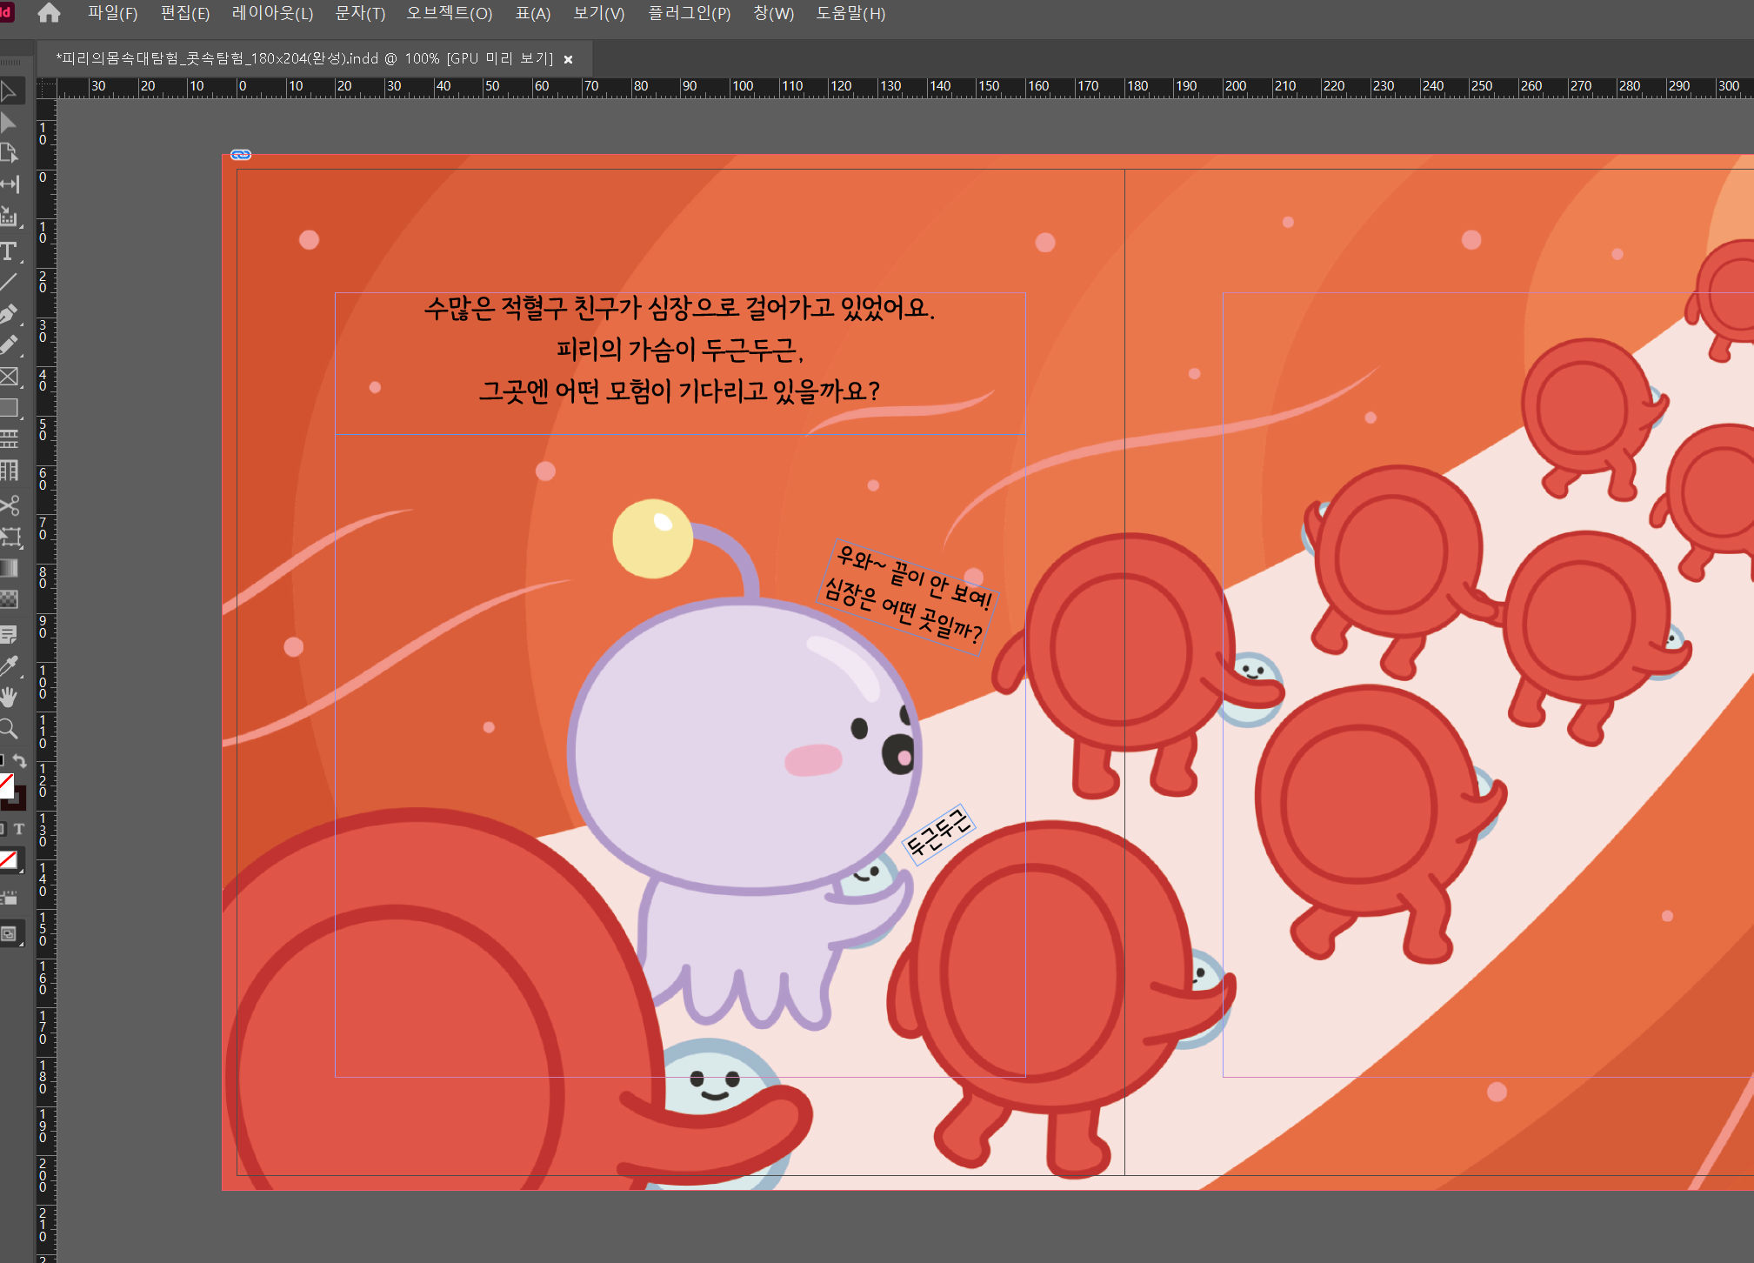This screenshot has width=1754, height=1263.
Task: Select the horizontal grid tool
Action: point(9,439)
